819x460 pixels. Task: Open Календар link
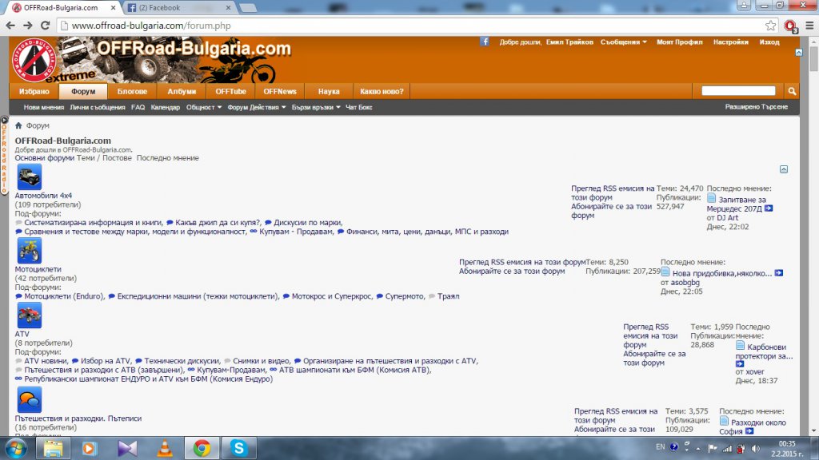165,107
